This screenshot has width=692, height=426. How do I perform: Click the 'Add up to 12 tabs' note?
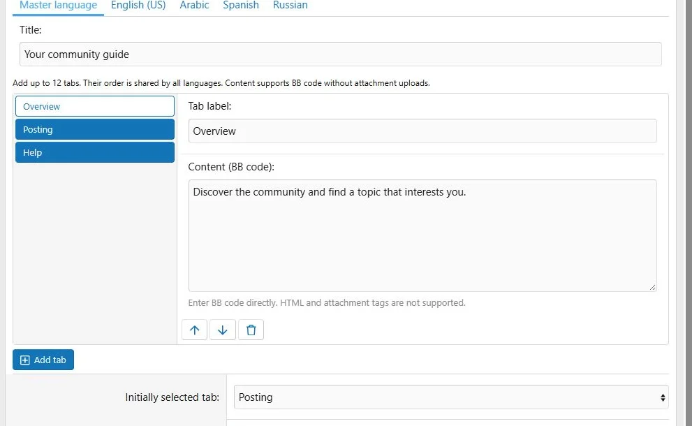[221, 83]
